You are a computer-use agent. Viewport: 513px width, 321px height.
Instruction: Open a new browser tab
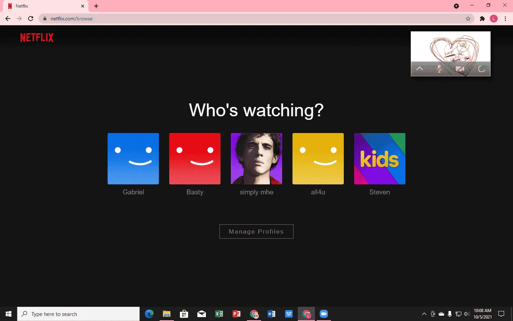tap(96, 6)
